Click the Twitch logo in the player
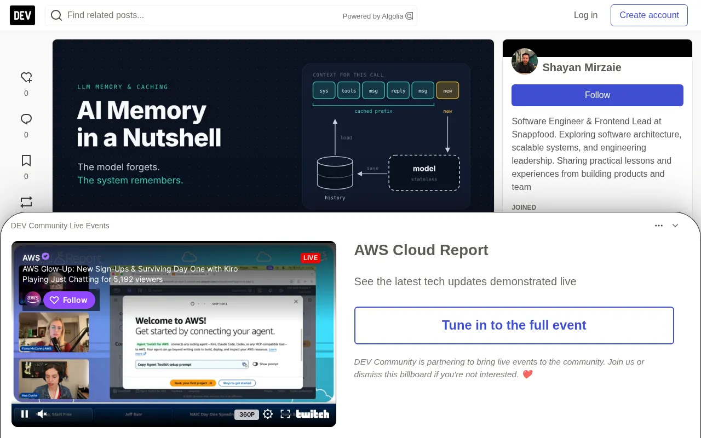This screenshot has height=438, width=701. click(x=313, y=414)
